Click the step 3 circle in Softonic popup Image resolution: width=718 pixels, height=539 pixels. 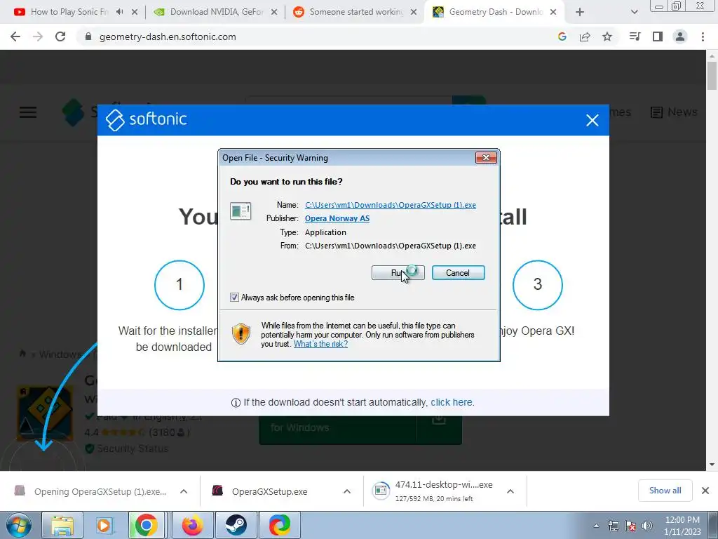click(x=538, y=285)
